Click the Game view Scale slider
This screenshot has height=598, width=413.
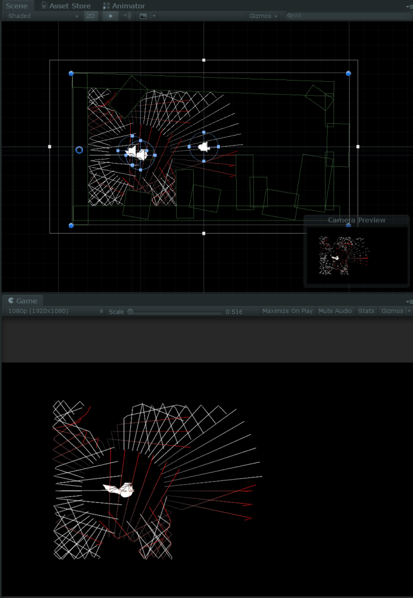175,312
